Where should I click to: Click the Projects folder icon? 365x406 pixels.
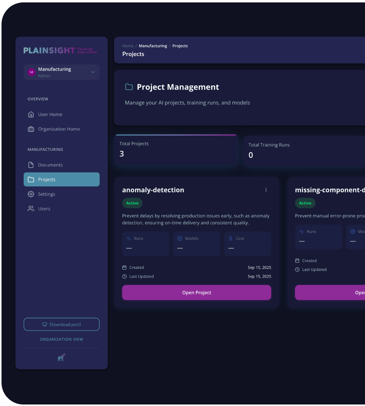(x=31, y=179)
